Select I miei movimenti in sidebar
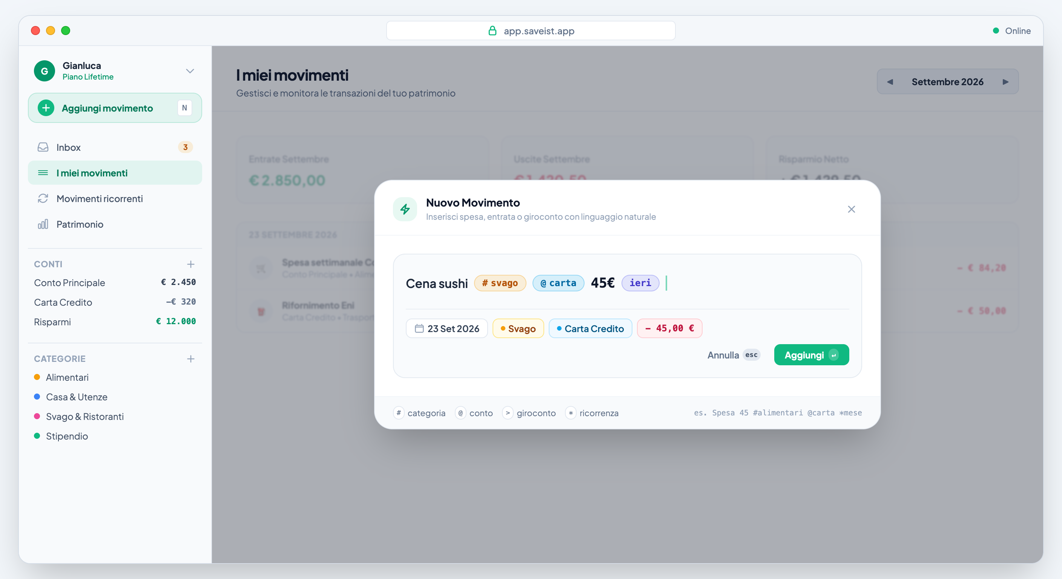1062x579 pixels. pos(115,173)
